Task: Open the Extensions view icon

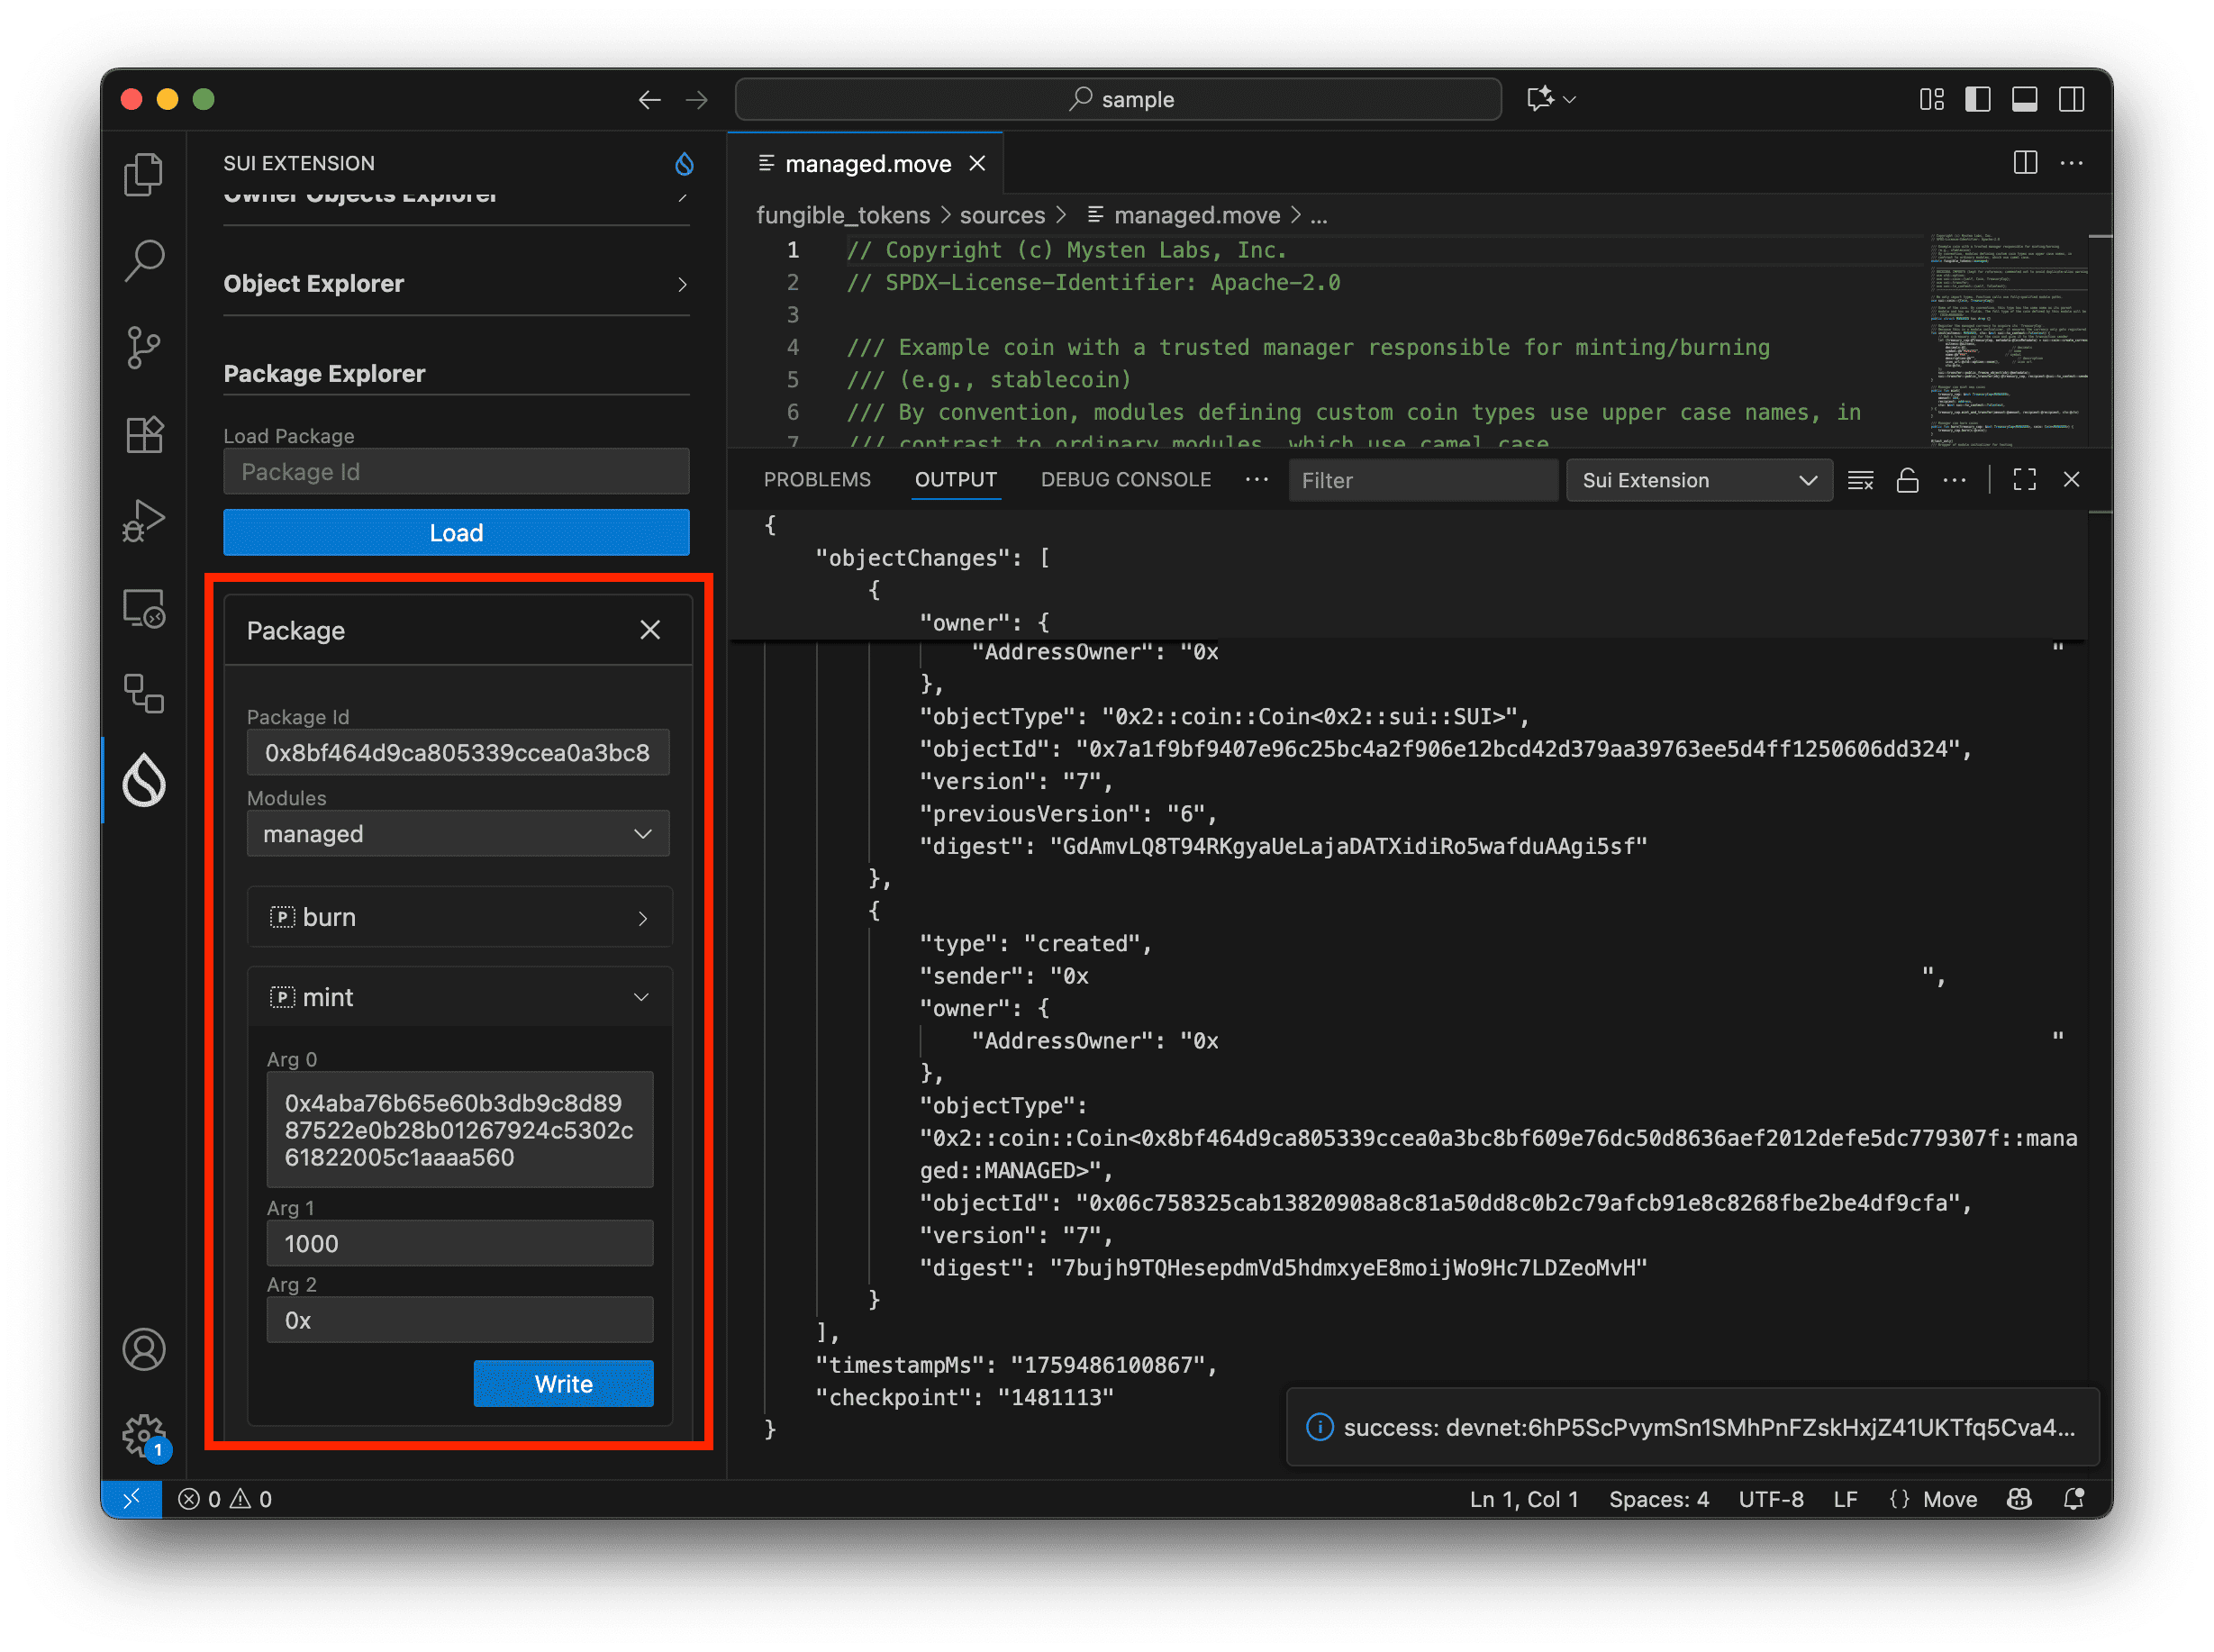Action: pyautogui.click(x=144, y=435)
